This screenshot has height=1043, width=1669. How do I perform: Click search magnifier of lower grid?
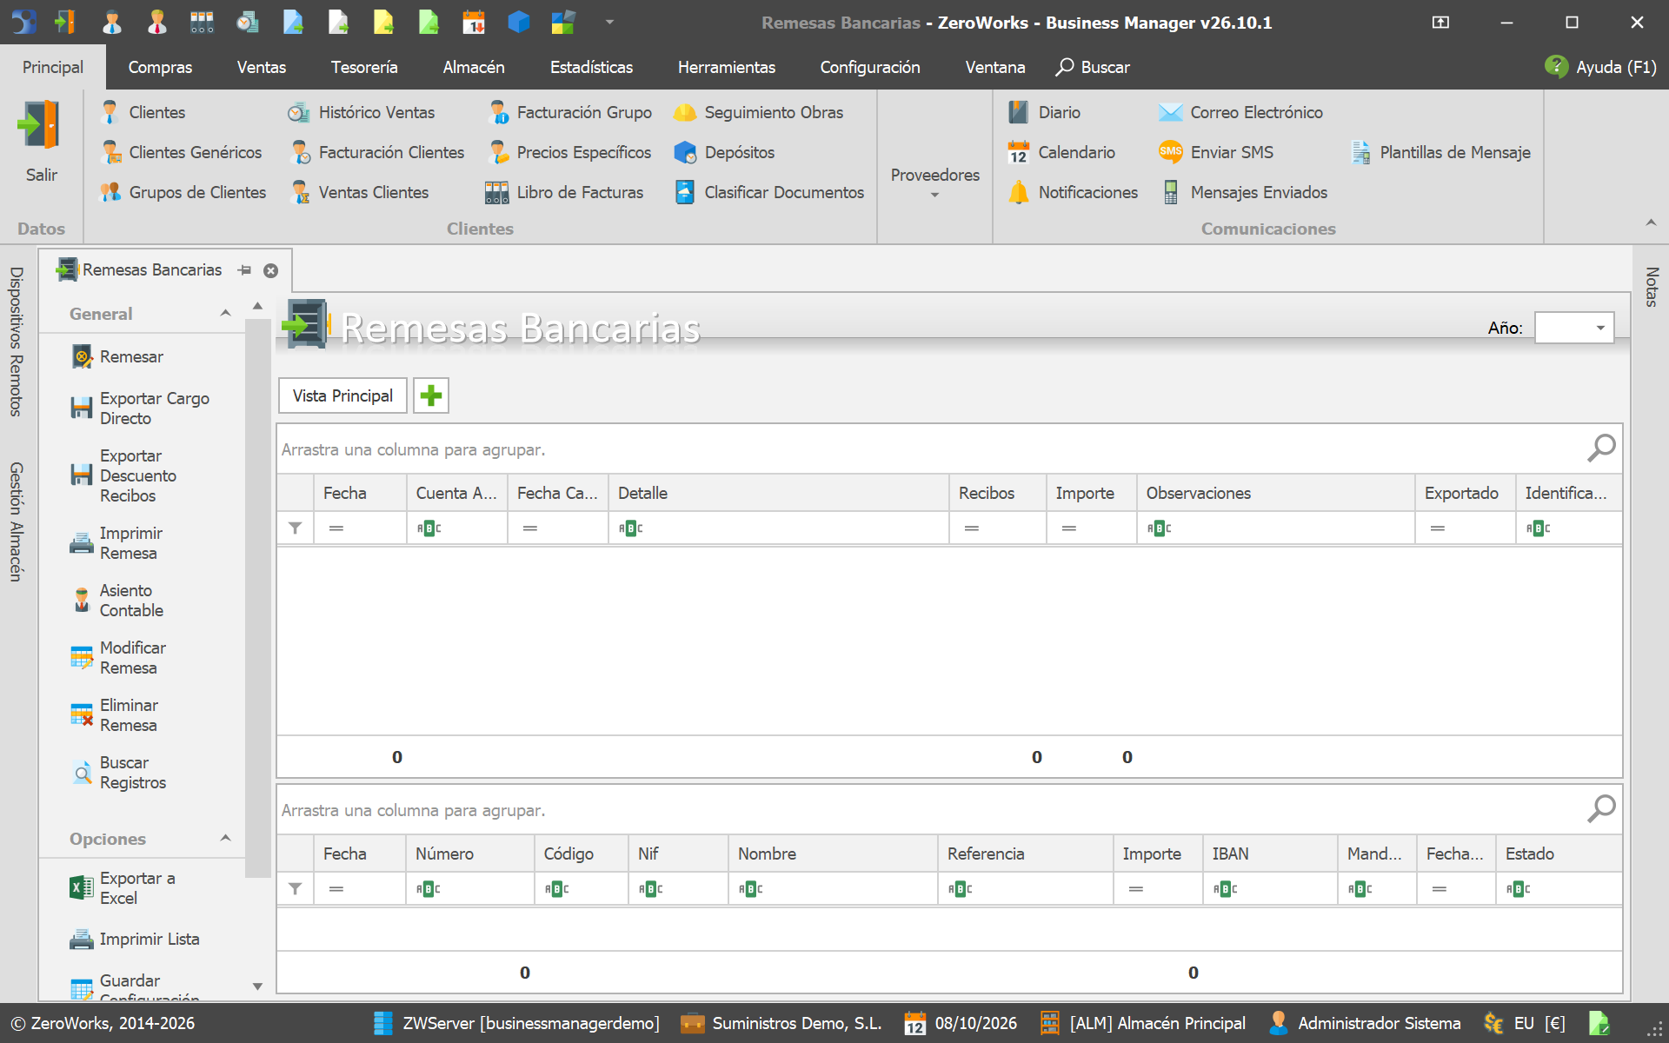point(1601,809)
